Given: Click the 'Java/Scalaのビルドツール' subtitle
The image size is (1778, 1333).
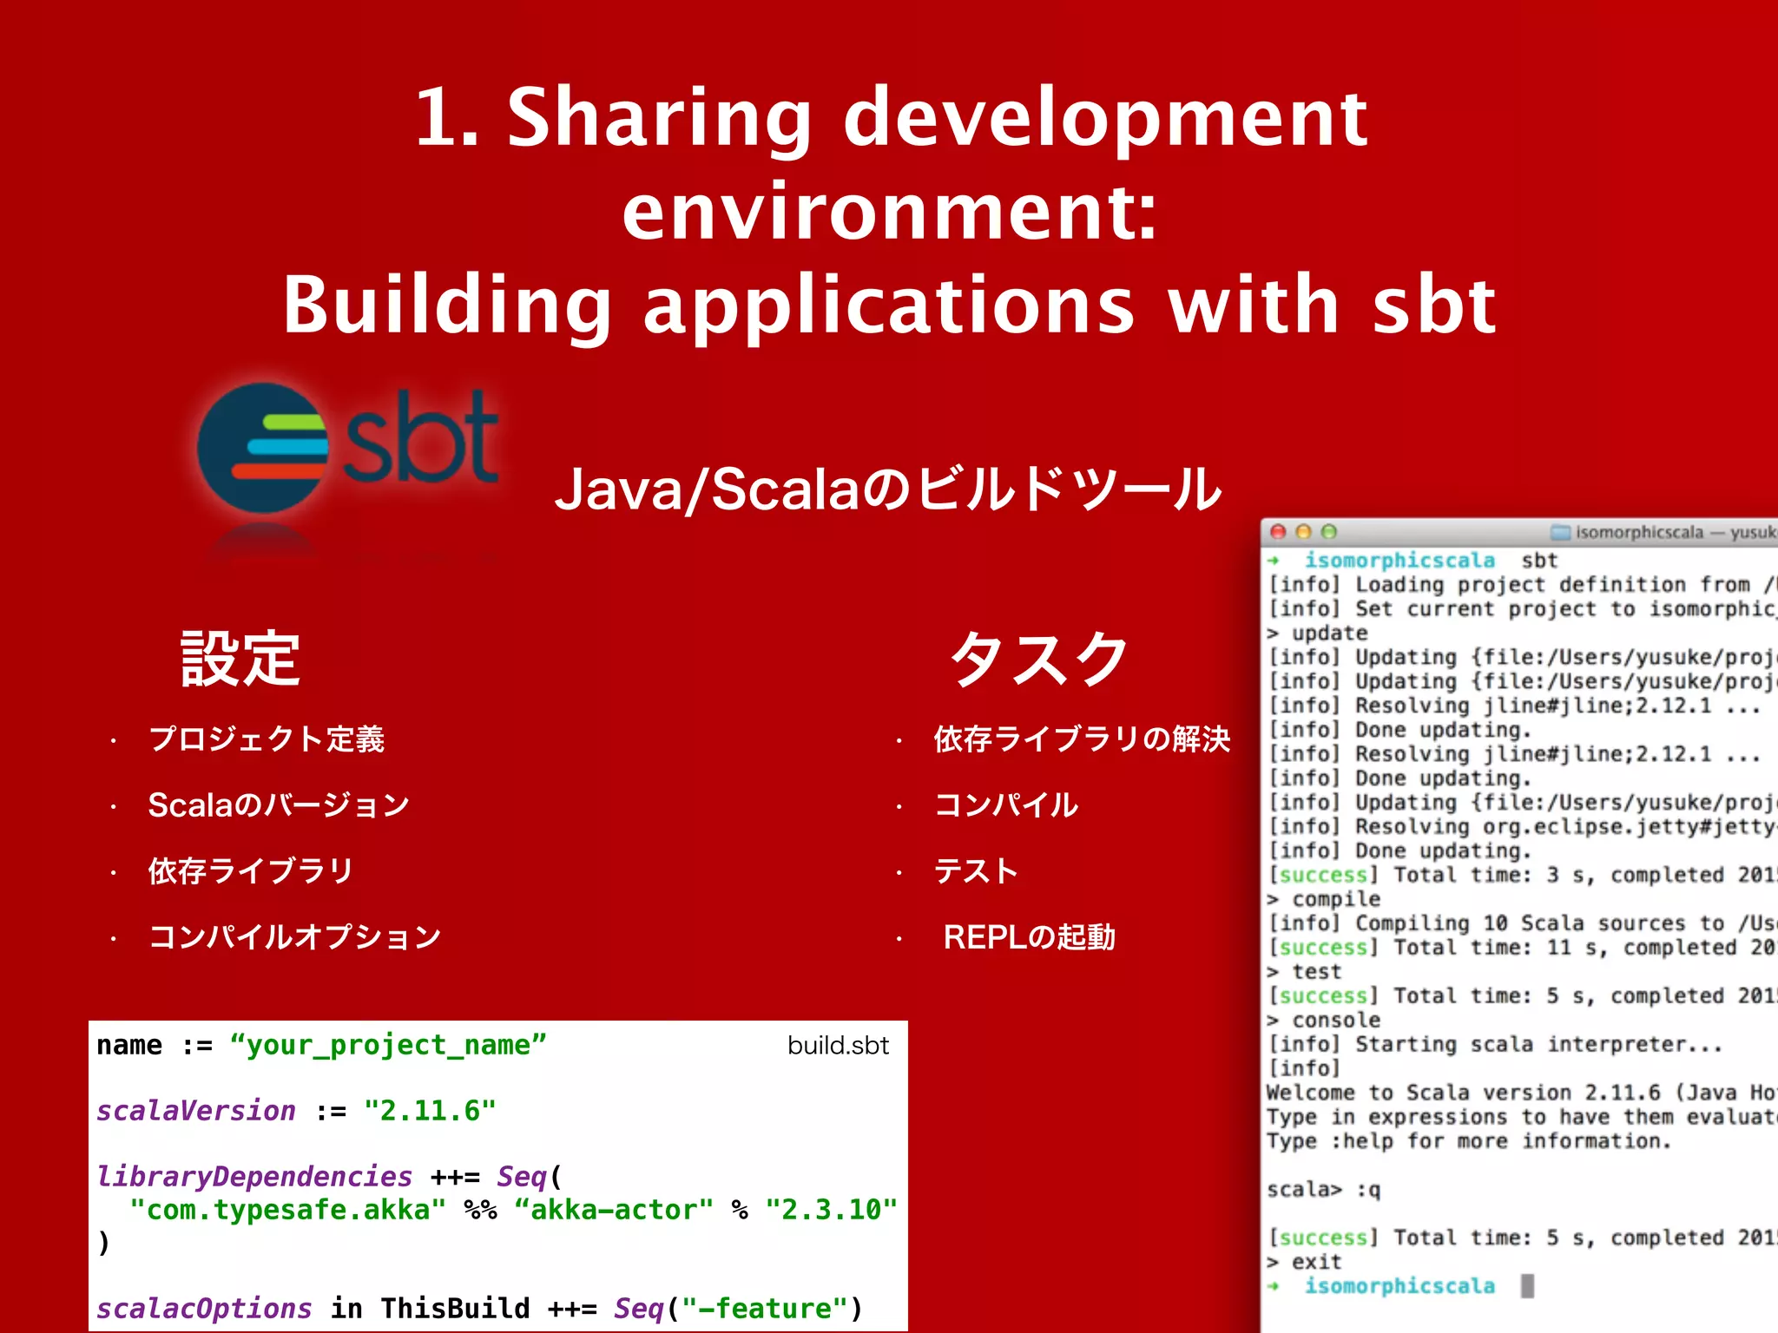Looking at the screenshot, I should (888, 489).
